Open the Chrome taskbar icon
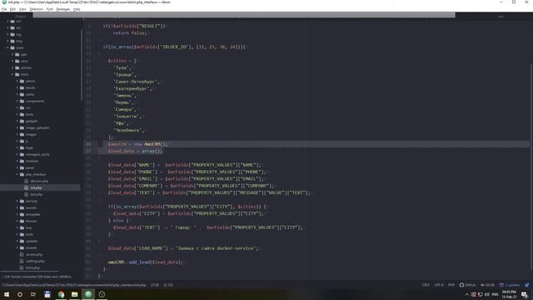The height and width of the screenshot is (300, 533). pyautogui.click(x=61, y=294)
